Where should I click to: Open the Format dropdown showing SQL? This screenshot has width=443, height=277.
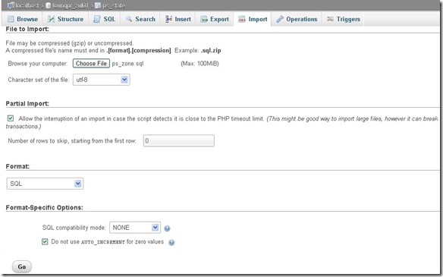[45, 184]
